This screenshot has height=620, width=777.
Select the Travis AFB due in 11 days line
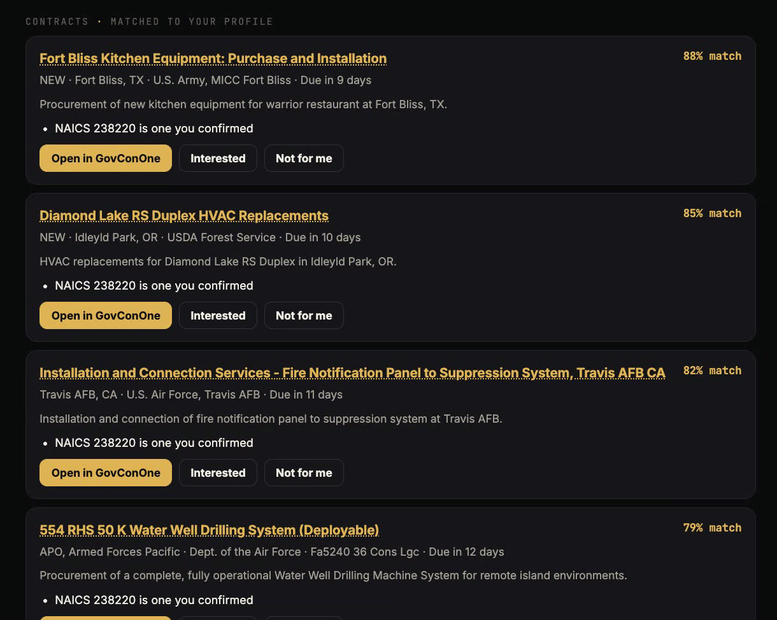[191, 395]
